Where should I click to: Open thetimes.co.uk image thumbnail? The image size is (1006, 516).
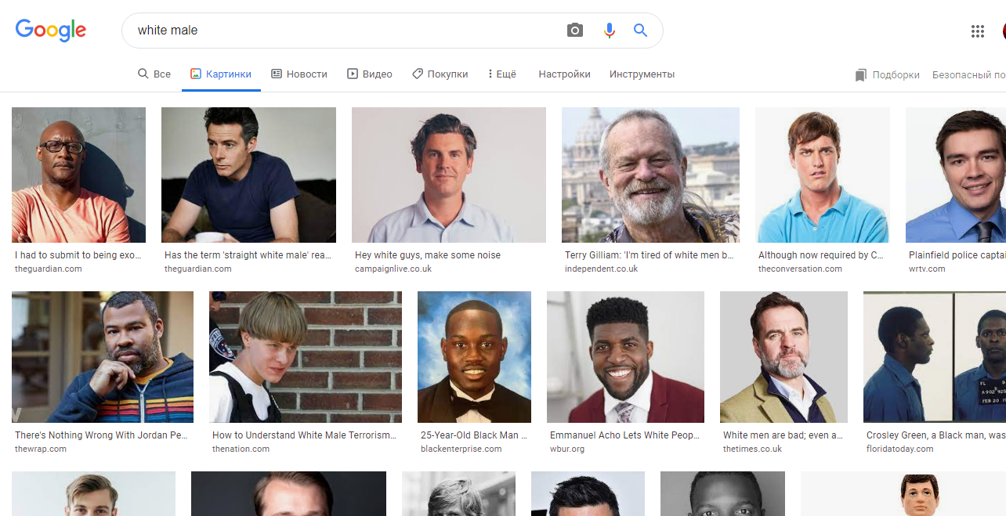tap(783, 357)
